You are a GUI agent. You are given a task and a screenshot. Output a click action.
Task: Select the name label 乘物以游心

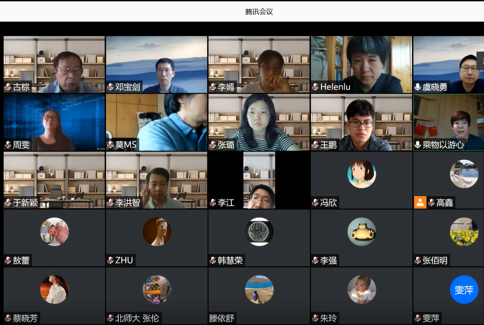[x=443, y=145]
